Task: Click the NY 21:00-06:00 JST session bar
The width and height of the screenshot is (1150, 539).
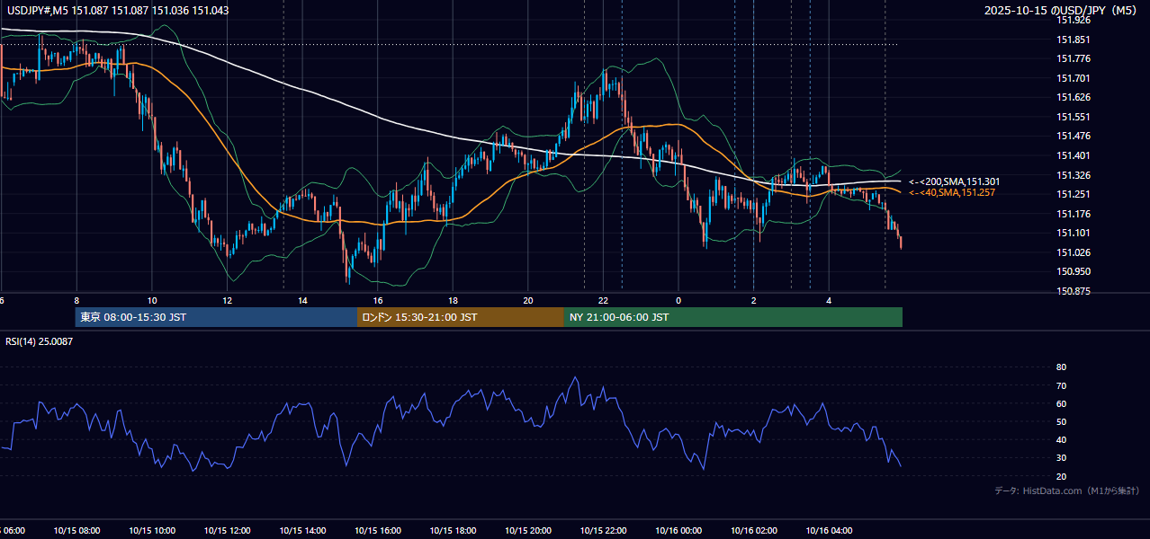Action: pyautogui.click(x=733, y=317)
